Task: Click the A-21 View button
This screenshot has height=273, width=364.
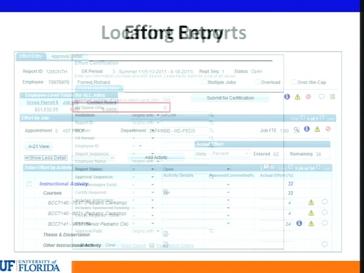Action: (x=39, y=147)
